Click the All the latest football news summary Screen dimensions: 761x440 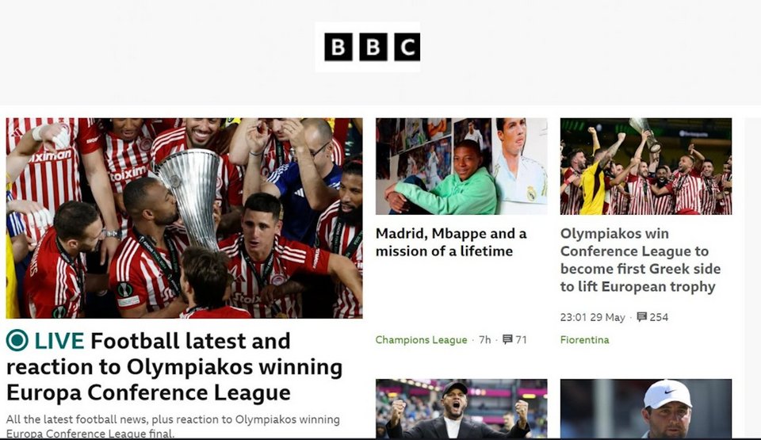click(x=173, y=426)
